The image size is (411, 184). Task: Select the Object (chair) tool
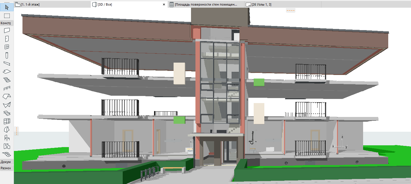point(7,138)
